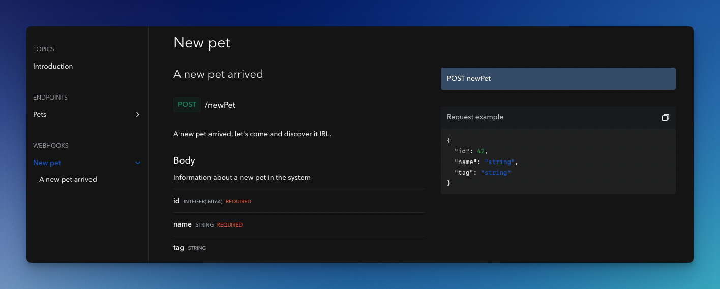
Task: Click the A new pet arrived heading
Action: [218, 74]
